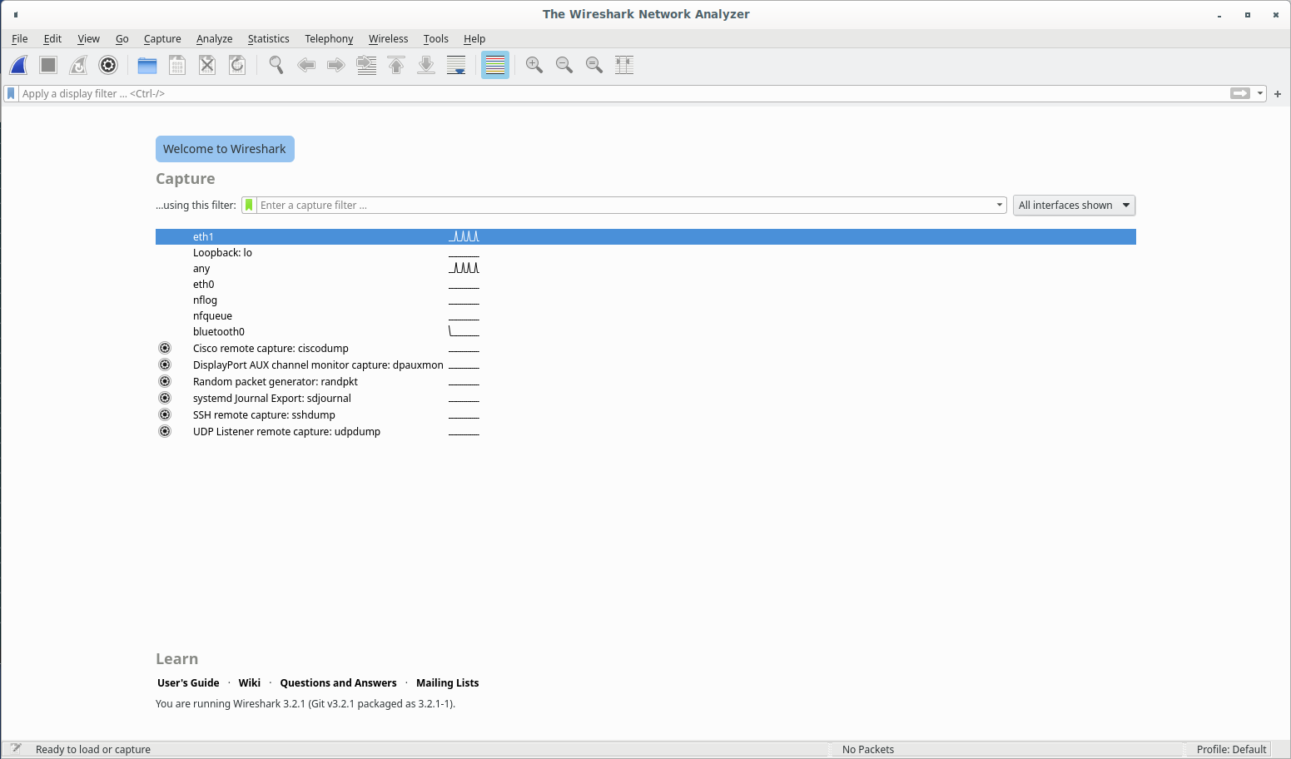
Task: Open the Wiki link
Action: (x=250, y=682)
